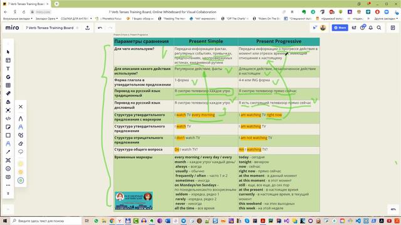Select the connection line tool

coord(8,152)
